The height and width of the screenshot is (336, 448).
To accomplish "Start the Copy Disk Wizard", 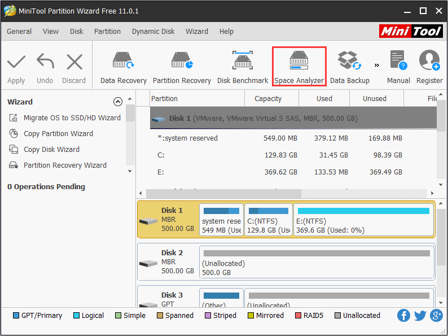I will click(x=44, y=149).
